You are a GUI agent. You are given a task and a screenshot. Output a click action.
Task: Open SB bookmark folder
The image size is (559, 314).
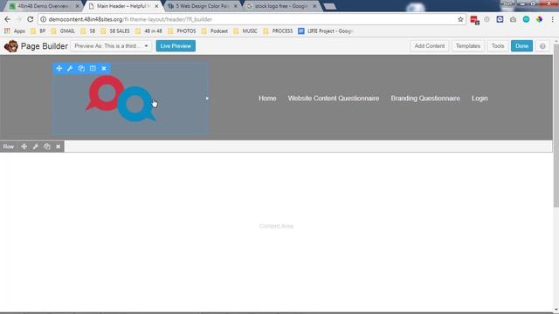point(88,31)
